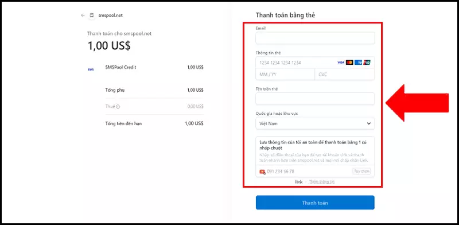Open the Việt Nam country dropdown
Screen dimensions: 459x225
pyautogui.click(x=315, y=123)
